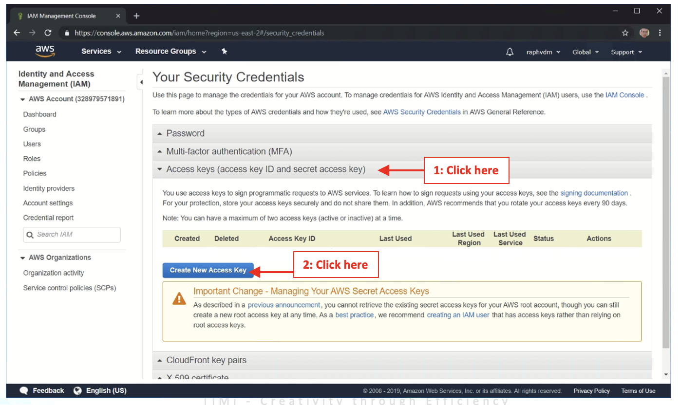Open the Services dropdown menu

(101, 52)
